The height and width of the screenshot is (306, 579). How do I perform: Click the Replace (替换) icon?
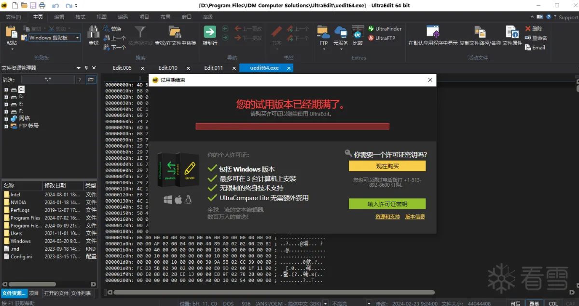click(112, 28)
